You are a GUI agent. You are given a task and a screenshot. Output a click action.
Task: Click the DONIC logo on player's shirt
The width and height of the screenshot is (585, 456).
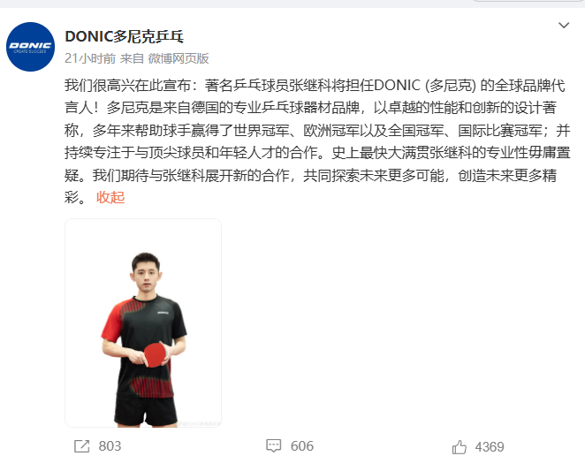click(x=163, y=312)
